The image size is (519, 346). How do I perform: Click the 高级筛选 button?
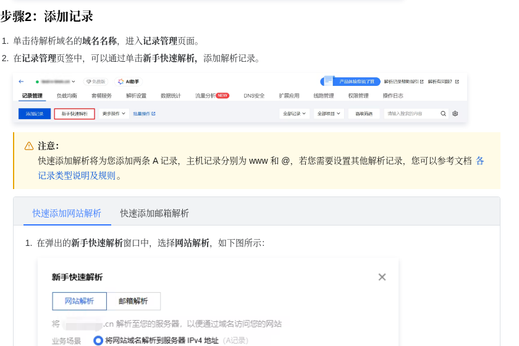pyautogui.click(x=364, y=114)
